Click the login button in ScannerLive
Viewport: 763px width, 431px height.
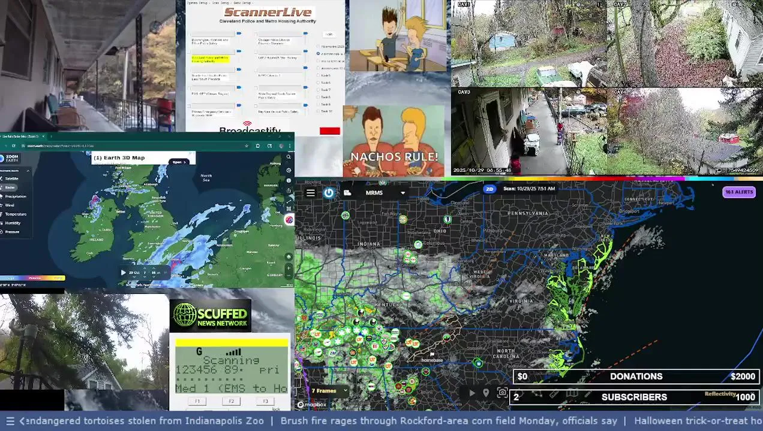(329, 34)
